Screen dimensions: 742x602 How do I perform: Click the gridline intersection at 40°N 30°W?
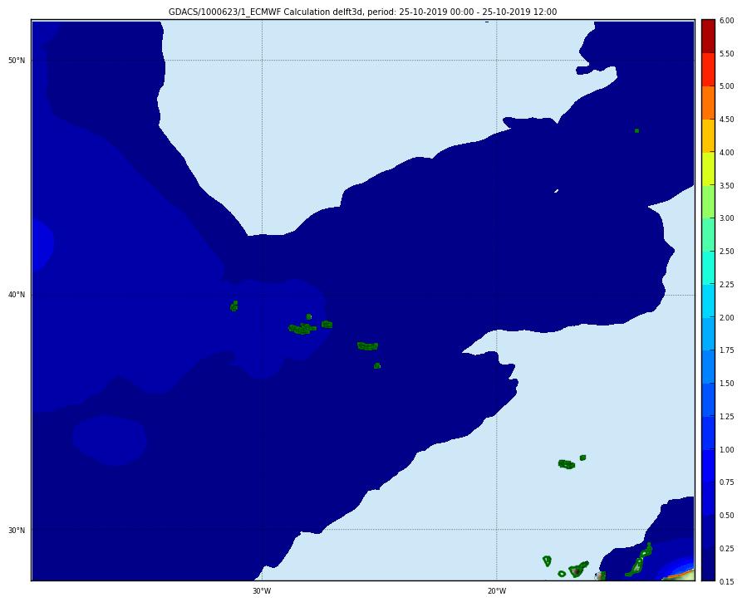coord(262,295)
